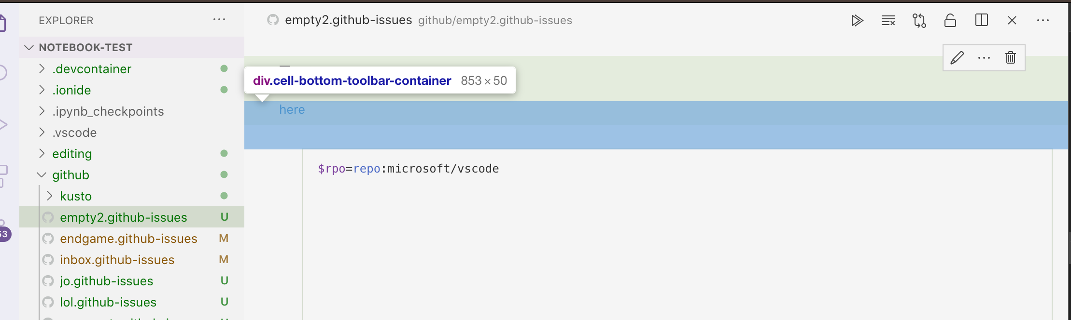Screen dimensions: 1071x320
Task: Expand the .vscode folder
Action: 42,132
